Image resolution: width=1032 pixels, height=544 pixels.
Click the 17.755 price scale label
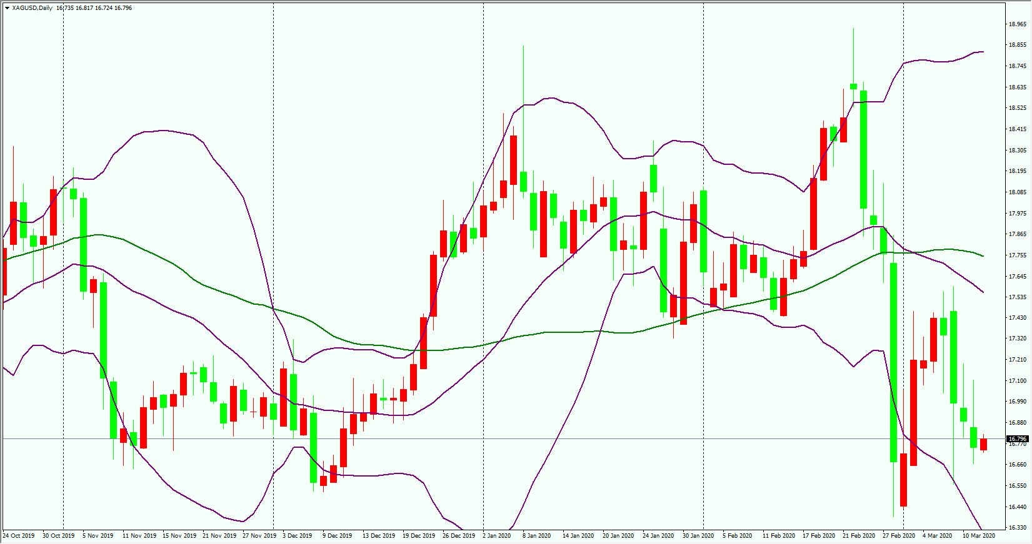click(x=1018, y=255)
